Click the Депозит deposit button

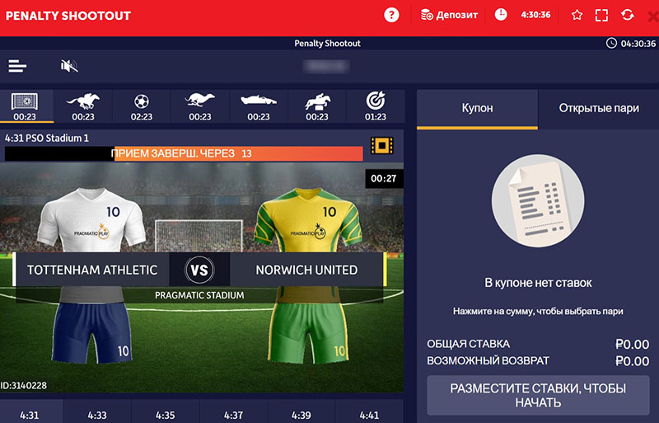(449, 16)
